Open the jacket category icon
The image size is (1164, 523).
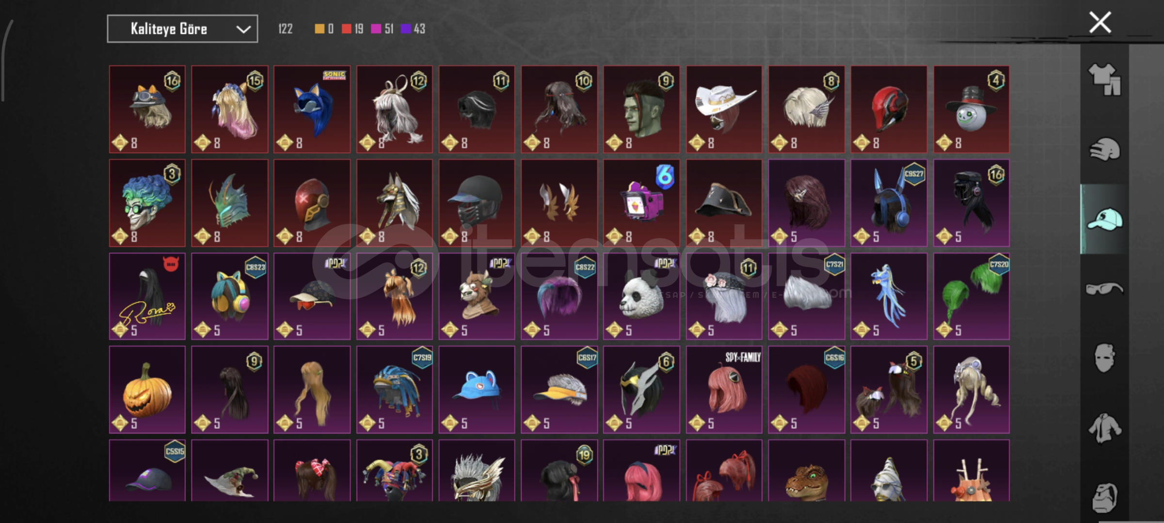coord(1104,428)
